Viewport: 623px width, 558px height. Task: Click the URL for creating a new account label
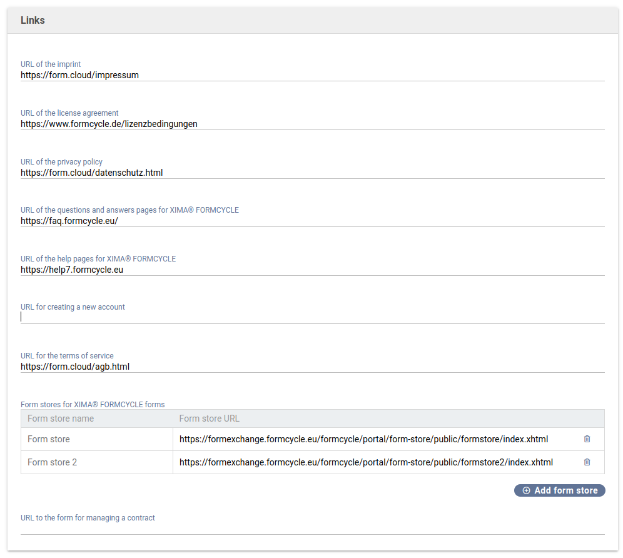(x=73, y=307)
